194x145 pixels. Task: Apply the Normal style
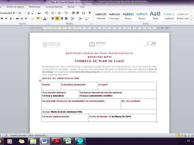(x=101, y=16)
